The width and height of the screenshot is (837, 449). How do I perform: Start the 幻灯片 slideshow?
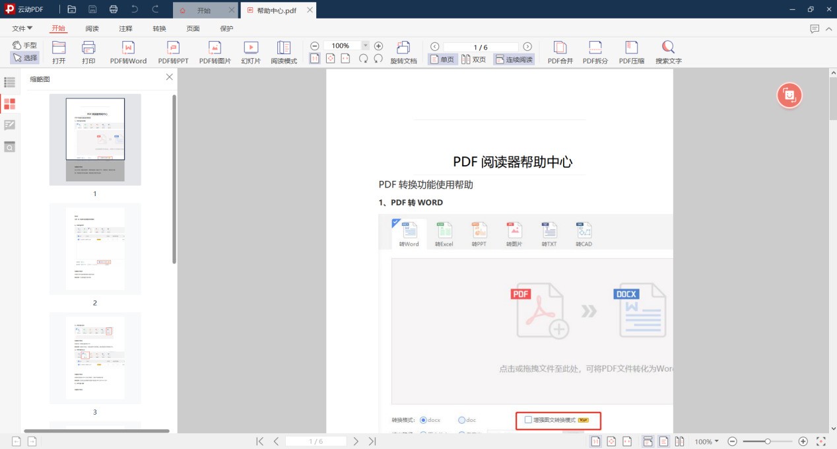click(251, 52)
